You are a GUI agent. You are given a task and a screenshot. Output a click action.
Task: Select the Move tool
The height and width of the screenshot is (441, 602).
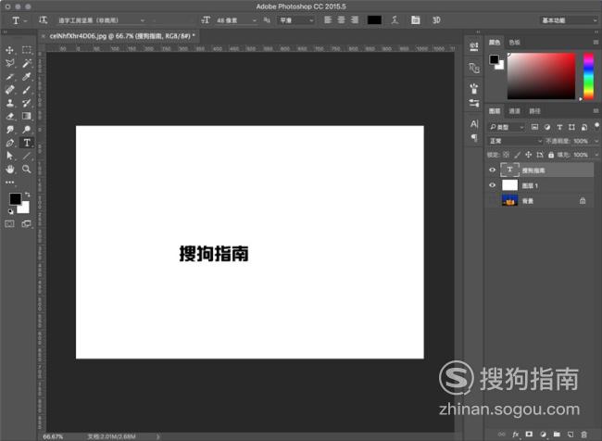10,50
